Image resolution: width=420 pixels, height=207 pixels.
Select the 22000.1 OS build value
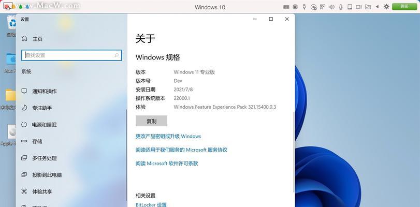click(x=182, y=98)
